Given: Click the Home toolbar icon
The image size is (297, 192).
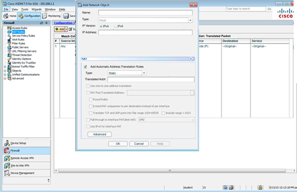Looking at the screenshot, I should 9,16.
